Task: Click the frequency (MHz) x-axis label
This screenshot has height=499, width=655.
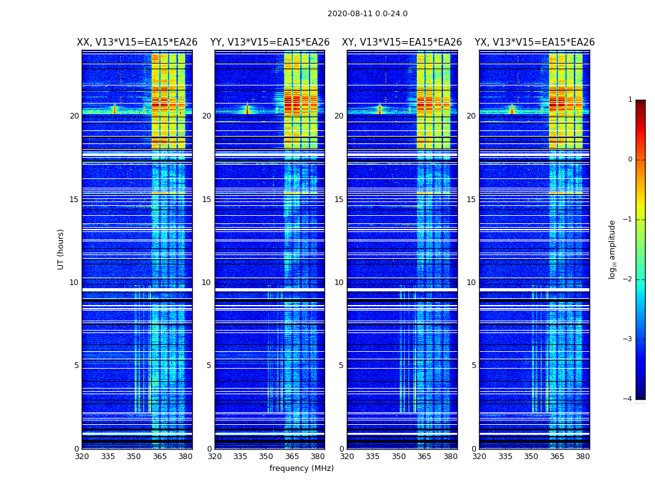Action: (301, 468)
